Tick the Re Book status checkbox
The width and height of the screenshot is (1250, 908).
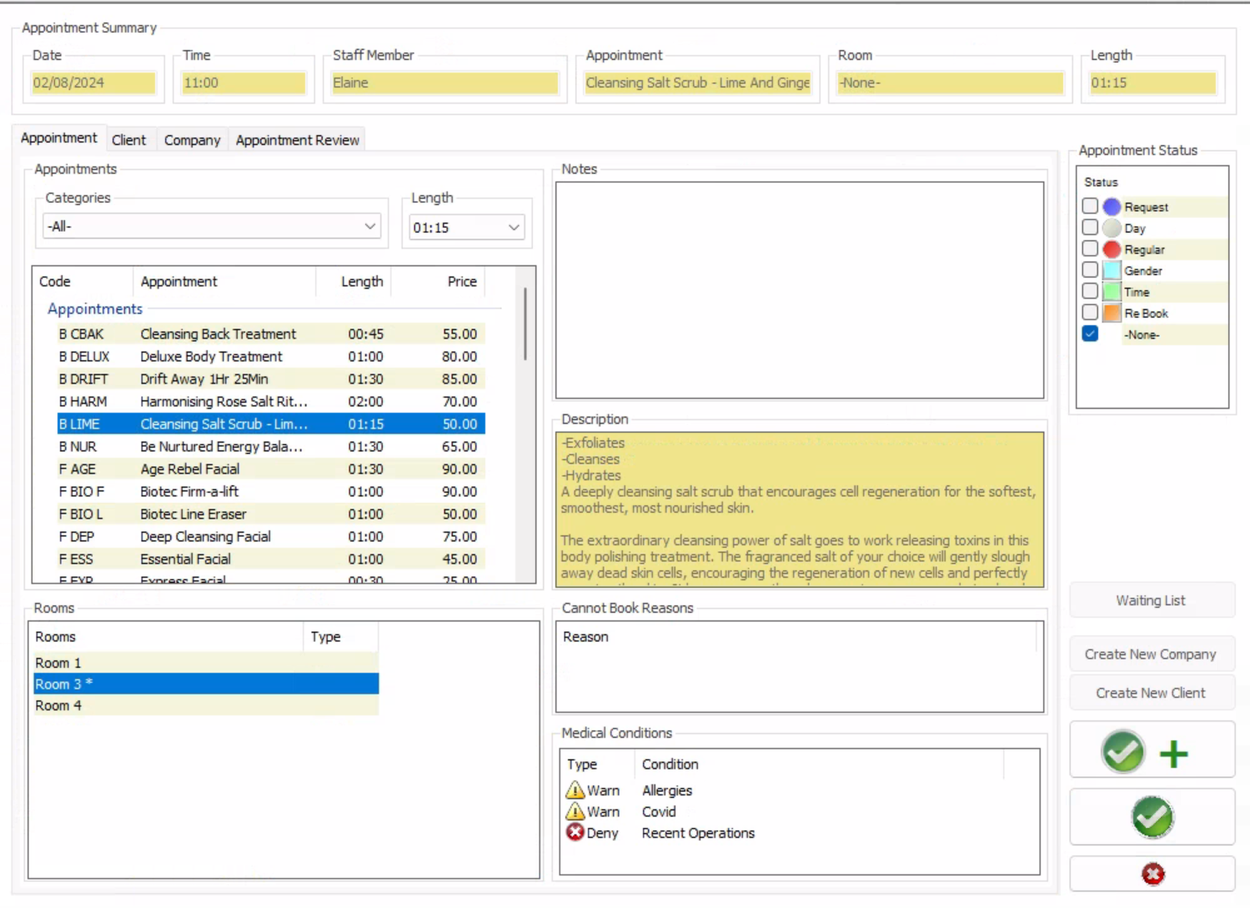click(1090, 312)
